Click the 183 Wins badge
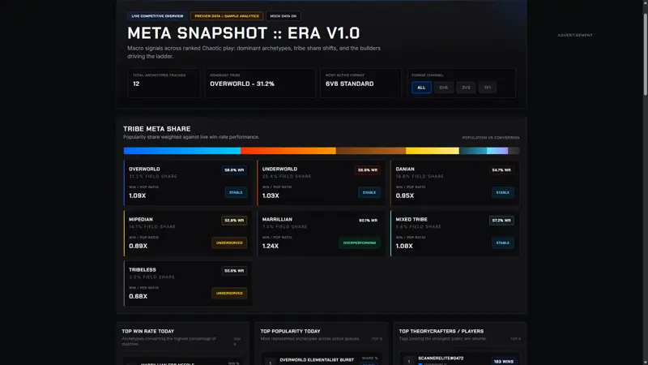This screenshot has height=365, width=648. click(x=503, y=361)
